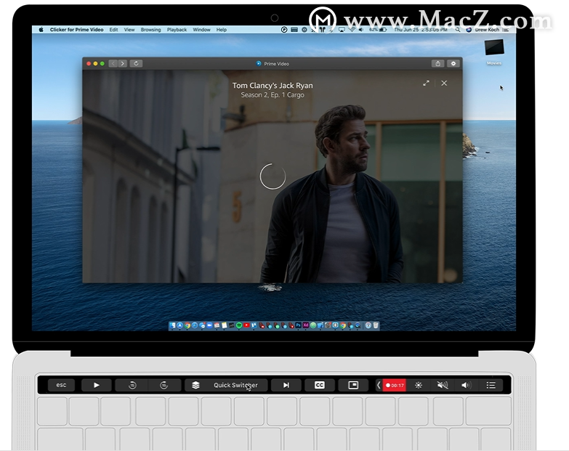Enter fullscreen using the player expand arrows
Viewport: 569px width, 451px height.
point(426,83)
